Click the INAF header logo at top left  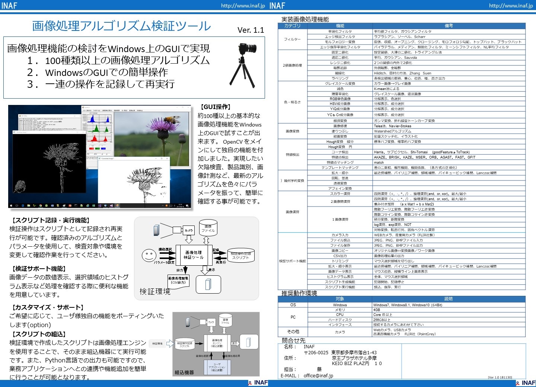point(9,6)
